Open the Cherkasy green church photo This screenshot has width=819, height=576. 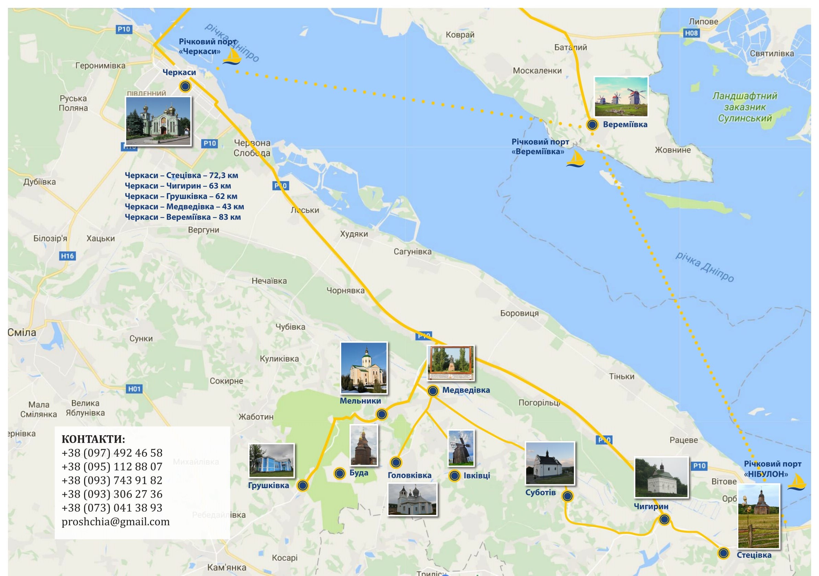click(x=158, y=121)
